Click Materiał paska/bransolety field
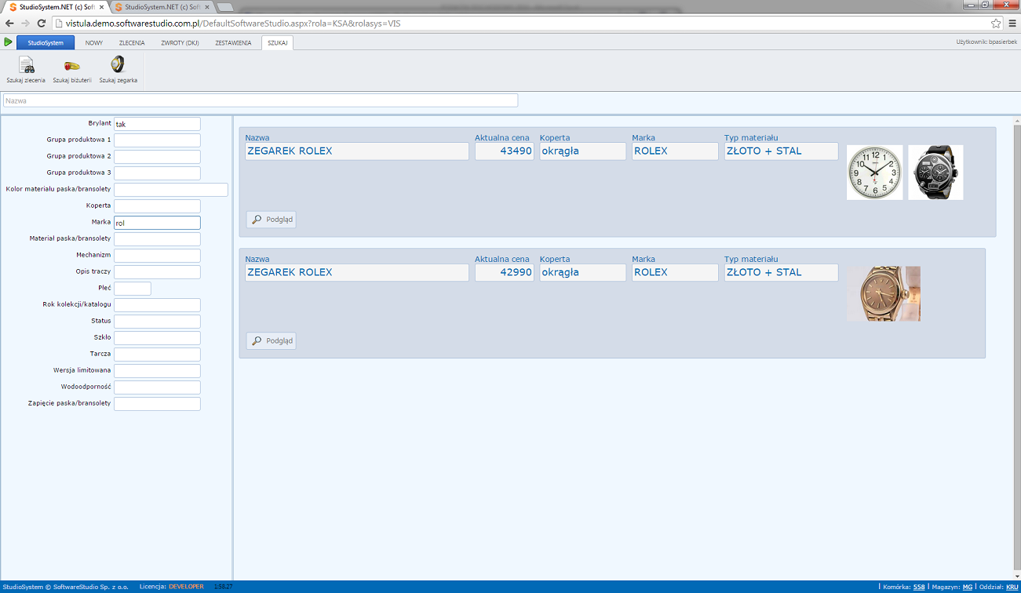Image resolution: width=1021 pixels, height=593 pixels. coord(157,239)
